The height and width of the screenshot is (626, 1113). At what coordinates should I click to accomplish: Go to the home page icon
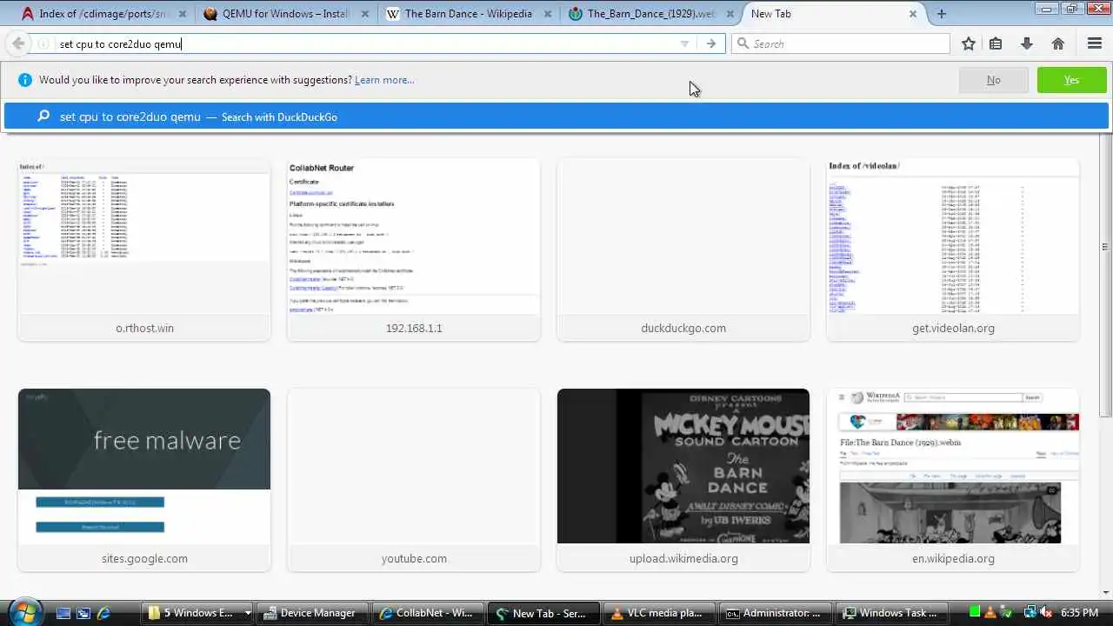click(x=1058, y=43)
